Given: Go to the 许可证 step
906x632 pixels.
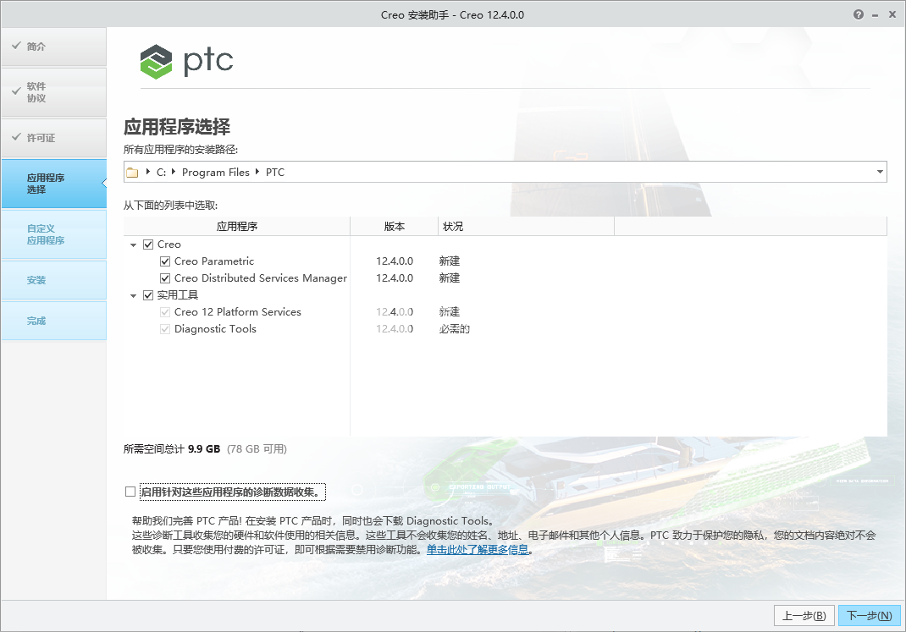Looking at the screenshot, I should pos(53,138).
